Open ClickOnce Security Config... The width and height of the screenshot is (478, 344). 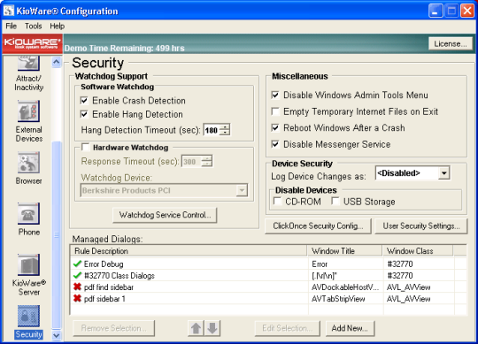point(318,226)
